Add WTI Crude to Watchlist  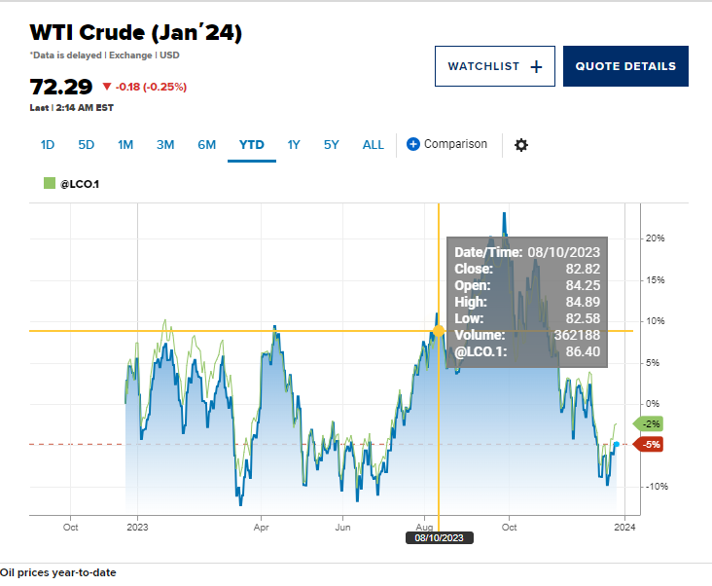pos(494,66)
